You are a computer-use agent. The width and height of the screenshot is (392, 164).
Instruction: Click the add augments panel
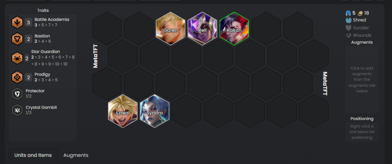point(362,79)
